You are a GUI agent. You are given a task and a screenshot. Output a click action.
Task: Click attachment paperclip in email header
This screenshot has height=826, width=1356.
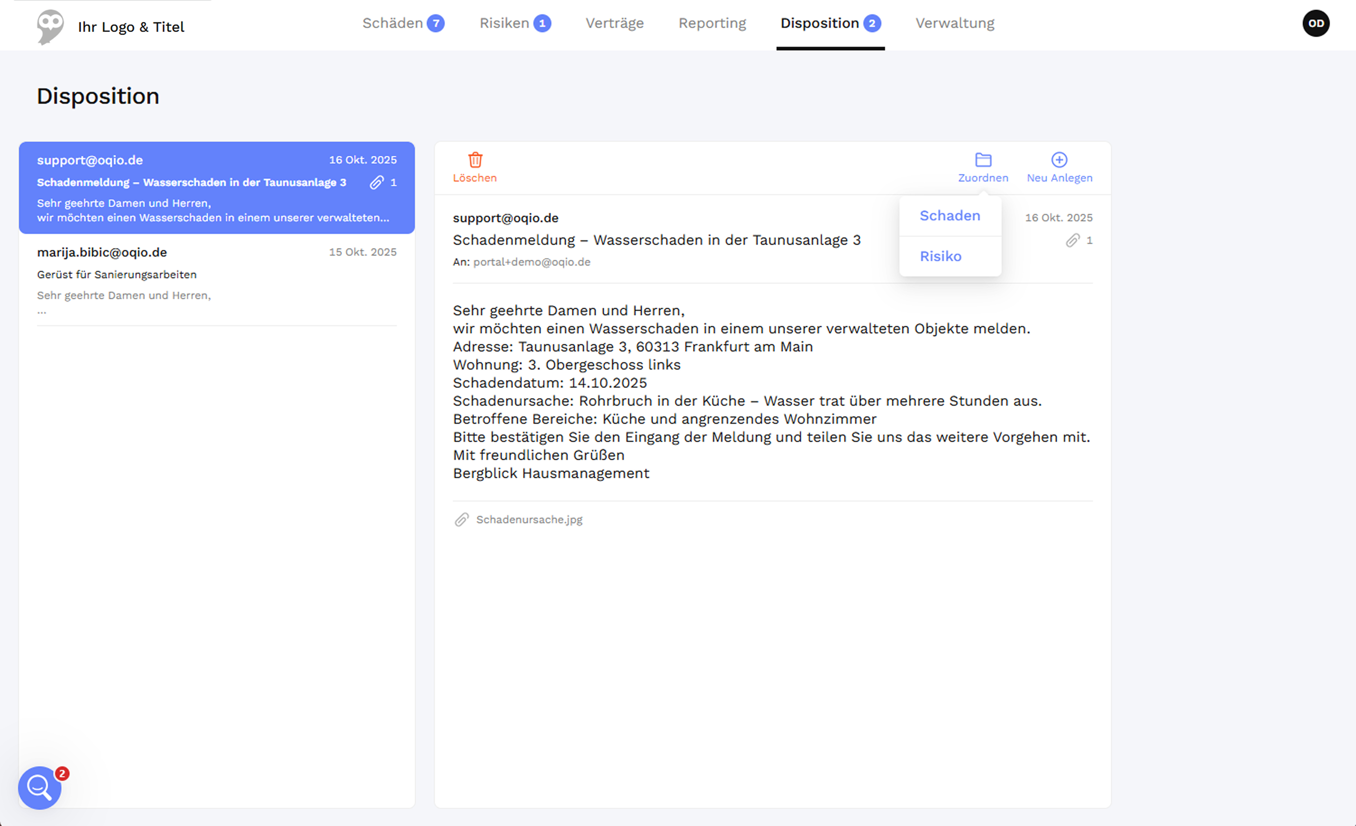click(1072, 240)
